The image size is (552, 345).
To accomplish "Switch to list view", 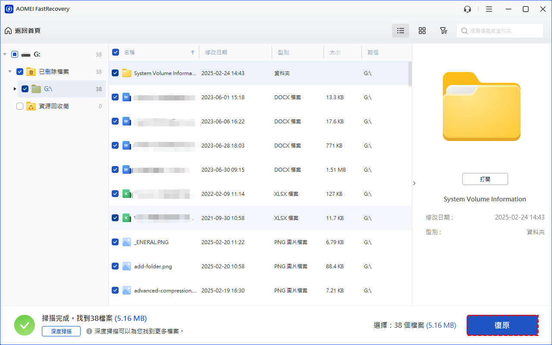I will pyautogui.click(x=401, y=31).
